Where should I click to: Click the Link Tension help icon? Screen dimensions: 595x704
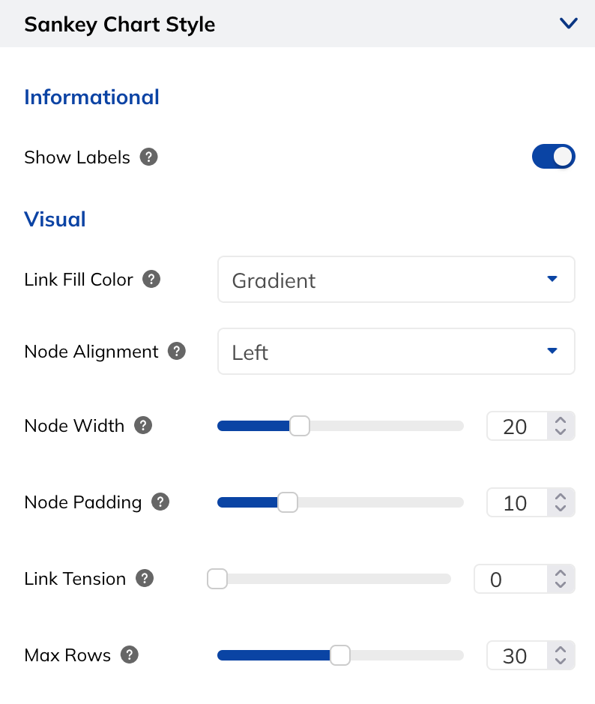pyautogui.click(x=145, y=578)
